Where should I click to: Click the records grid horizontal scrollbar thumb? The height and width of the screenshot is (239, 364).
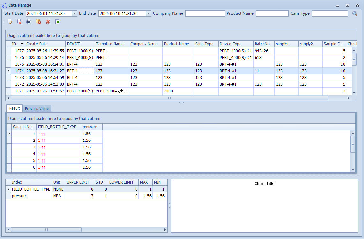tap(170, 98)
